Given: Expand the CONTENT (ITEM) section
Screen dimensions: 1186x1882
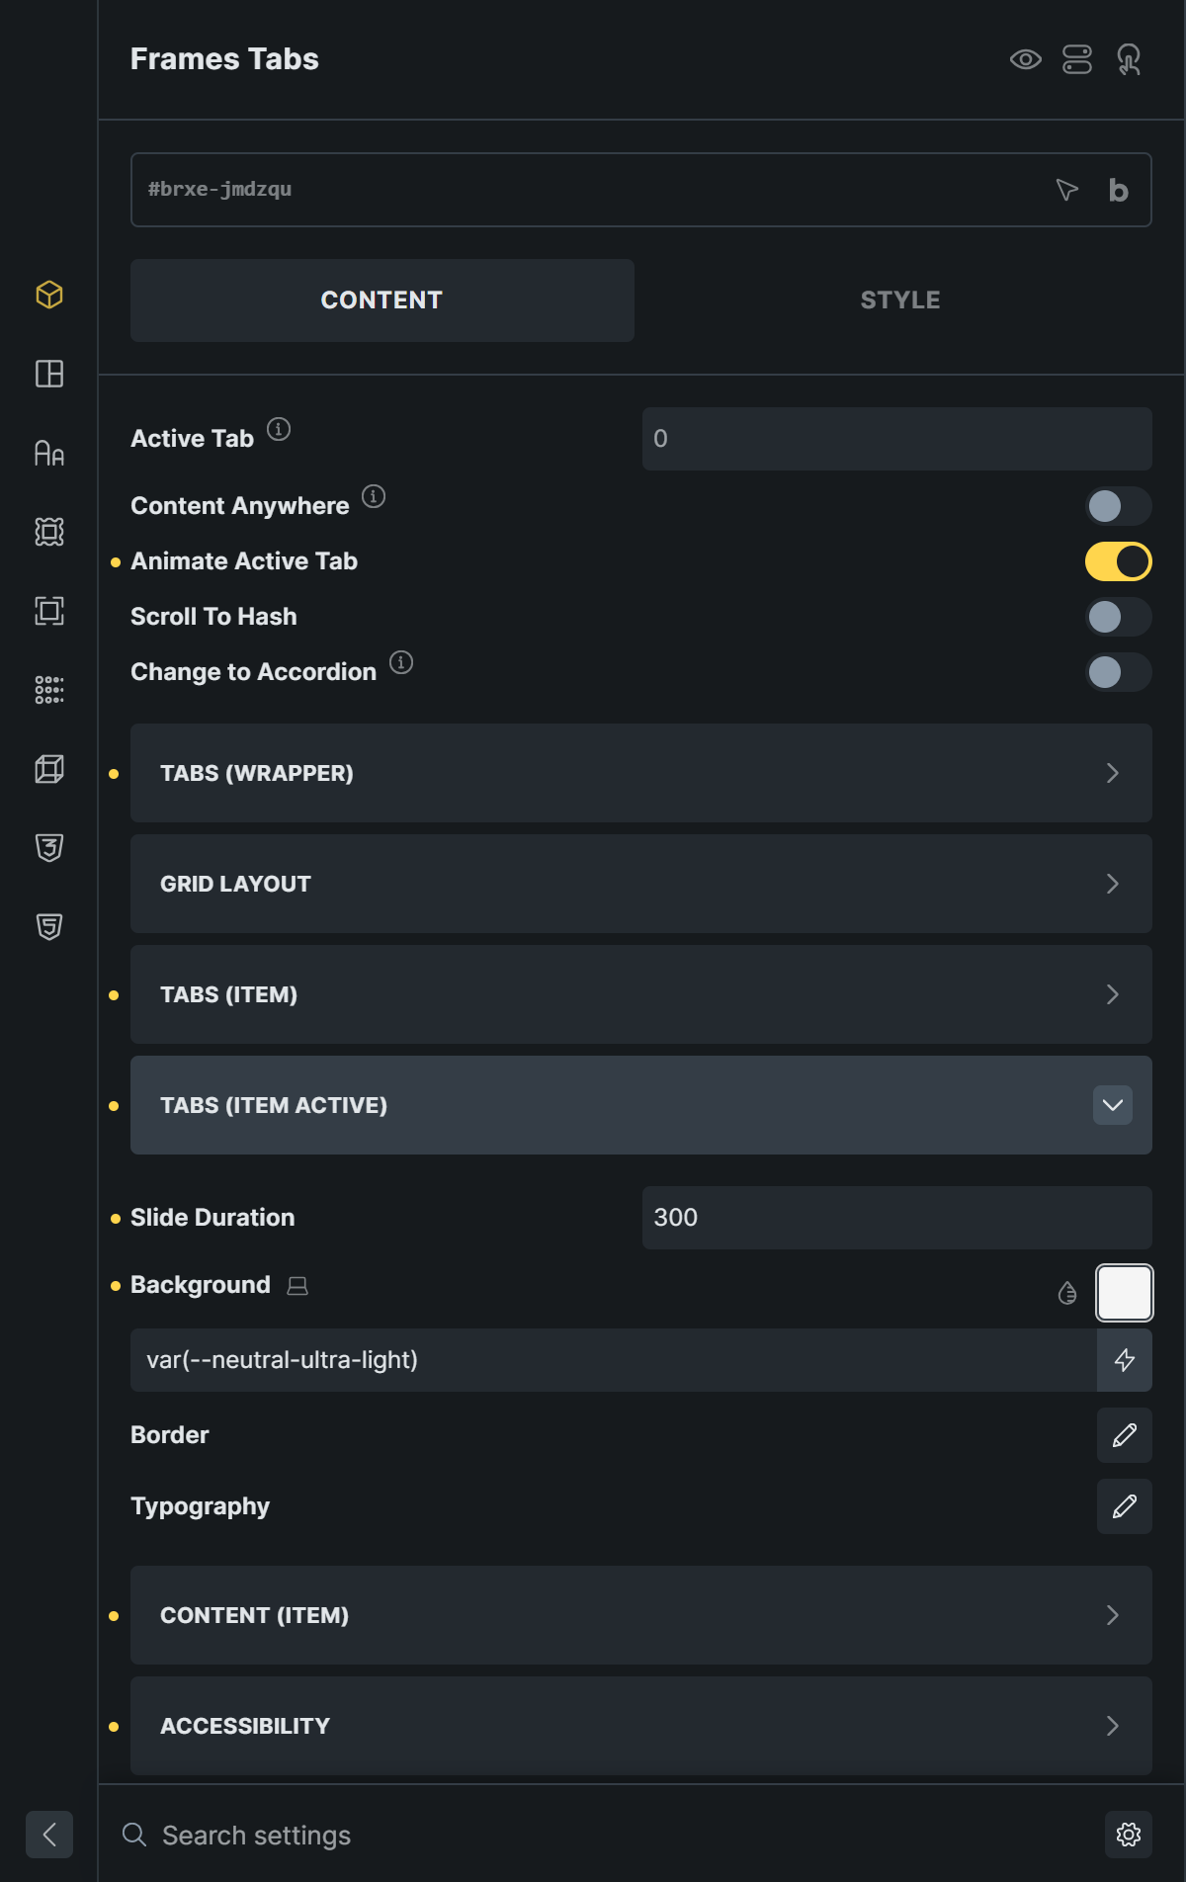Looking at the screenshot, I should (641, 1615).
